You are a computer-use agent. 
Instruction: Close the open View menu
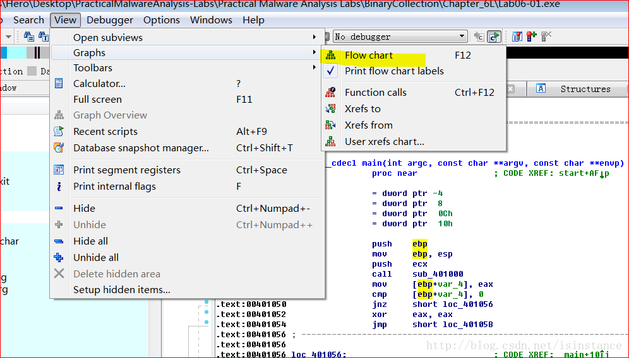coord(66,20)
